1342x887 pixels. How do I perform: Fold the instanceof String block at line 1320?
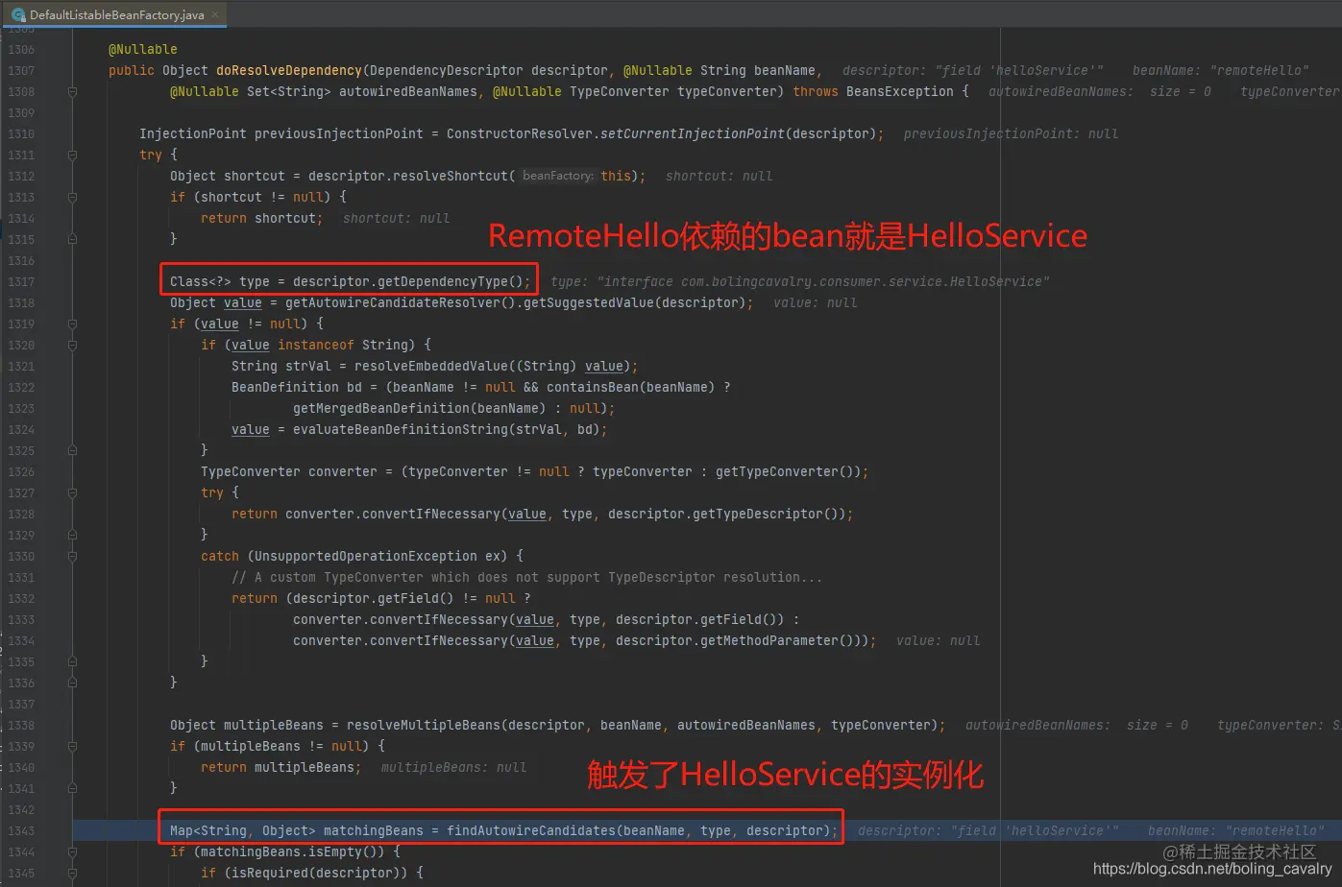point(72,346)
